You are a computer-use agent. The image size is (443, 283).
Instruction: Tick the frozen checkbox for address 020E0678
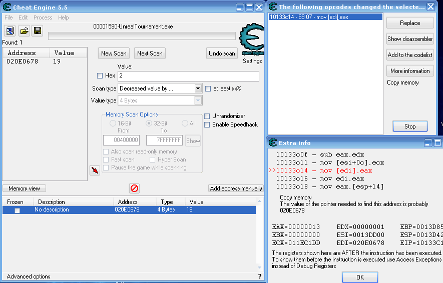click(17, 210)
